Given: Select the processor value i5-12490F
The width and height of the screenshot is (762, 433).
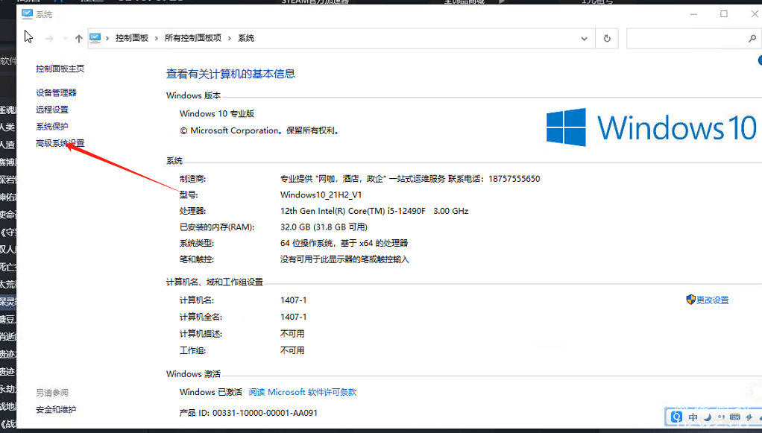Looking at the screenshot, I should [x=374, y=211].
